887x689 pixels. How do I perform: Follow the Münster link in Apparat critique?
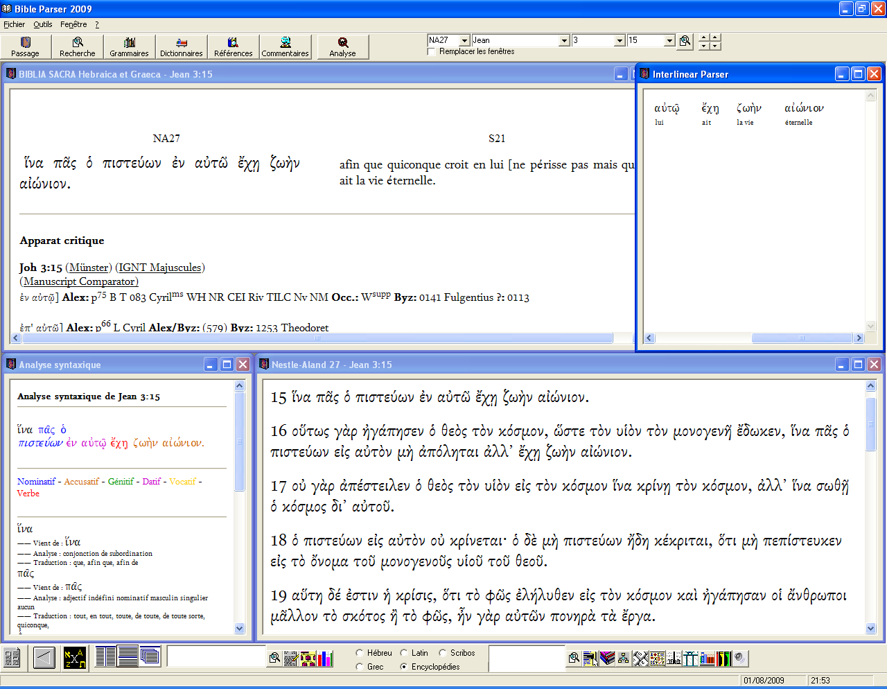point(89,268)
